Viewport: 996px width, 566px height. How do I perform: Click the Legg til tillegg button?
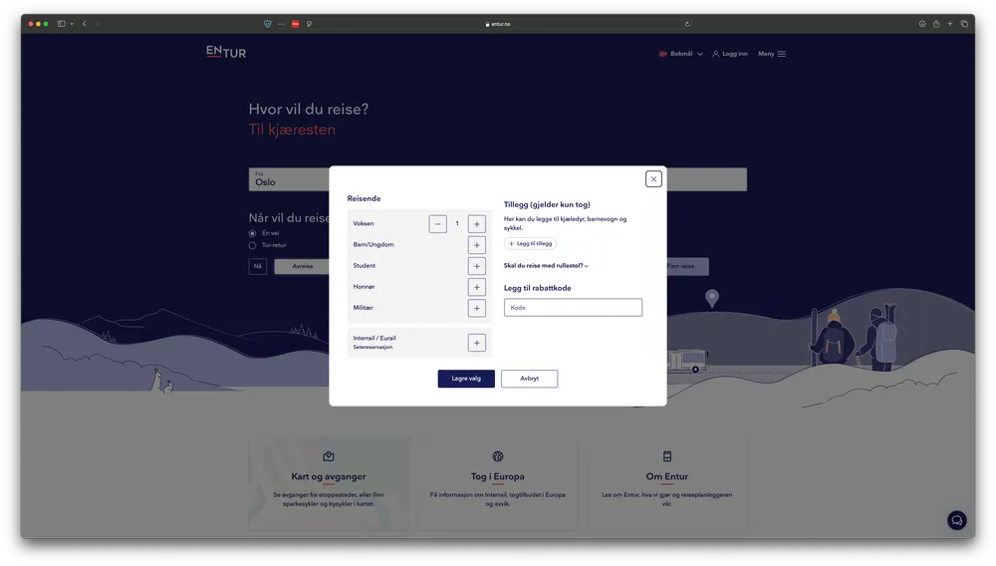pos(530,243)
